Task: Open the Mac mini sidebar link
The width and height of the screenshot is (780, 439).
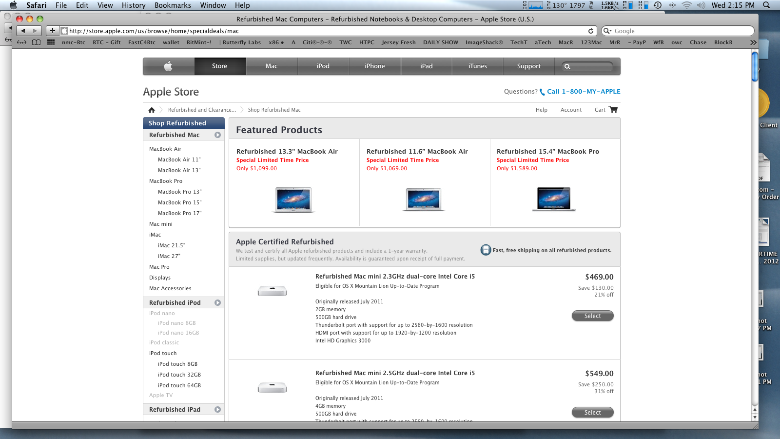Action: (x=161, y=224)
